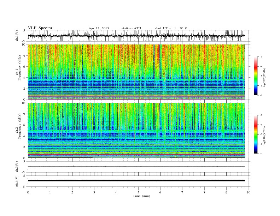Click the time axis tick label "7"
Image resolution: width=280 pixels, height=216 pixels.
coord(182,192)
